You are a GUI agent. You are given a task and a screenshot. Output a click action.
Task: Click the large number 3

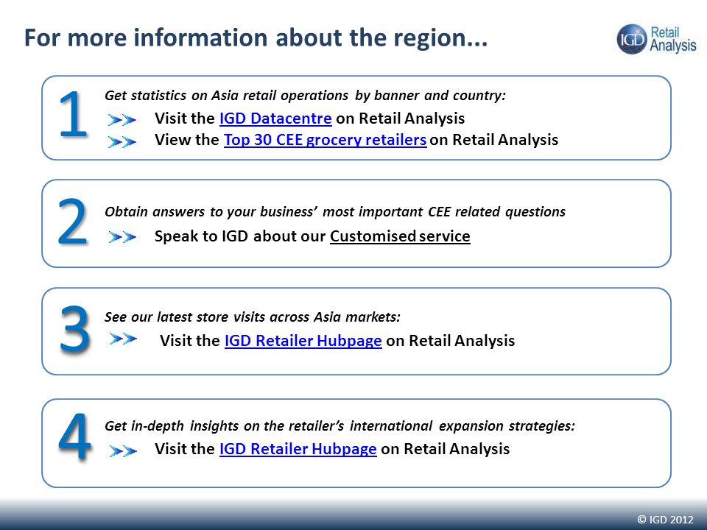(x=74, y=328)
